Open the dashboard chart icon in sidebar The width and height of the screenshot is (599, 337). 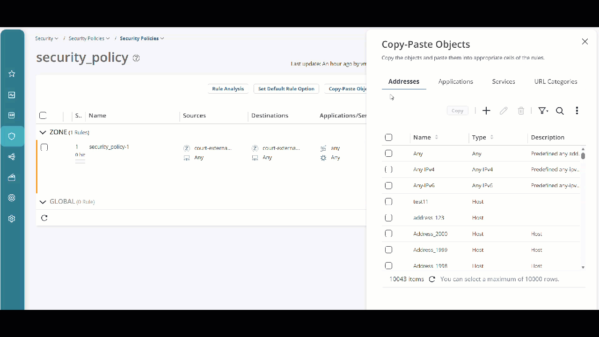pos(12,95)
